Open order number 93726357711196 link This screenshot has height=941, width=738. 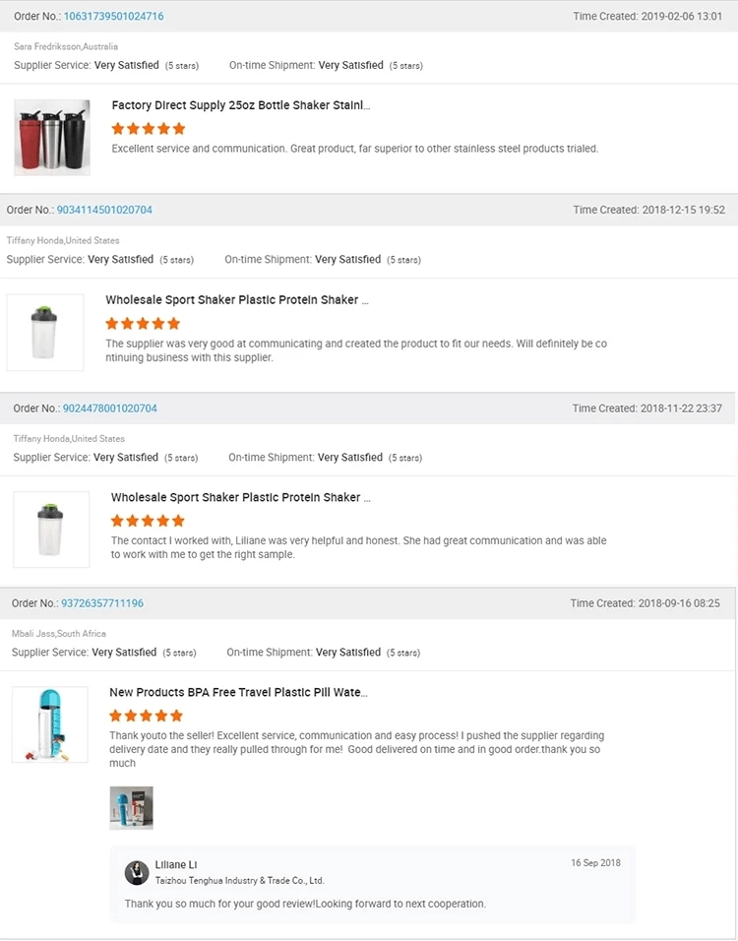102,603
